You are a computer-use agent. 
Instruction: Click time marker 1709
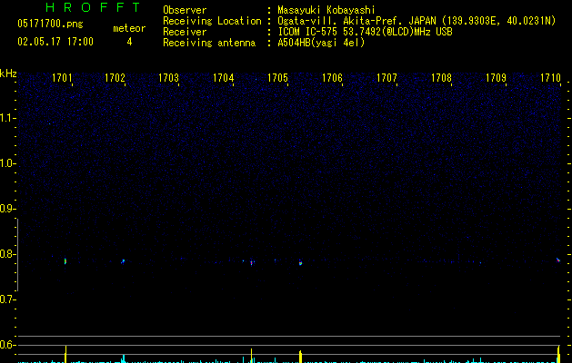[497, 78]
